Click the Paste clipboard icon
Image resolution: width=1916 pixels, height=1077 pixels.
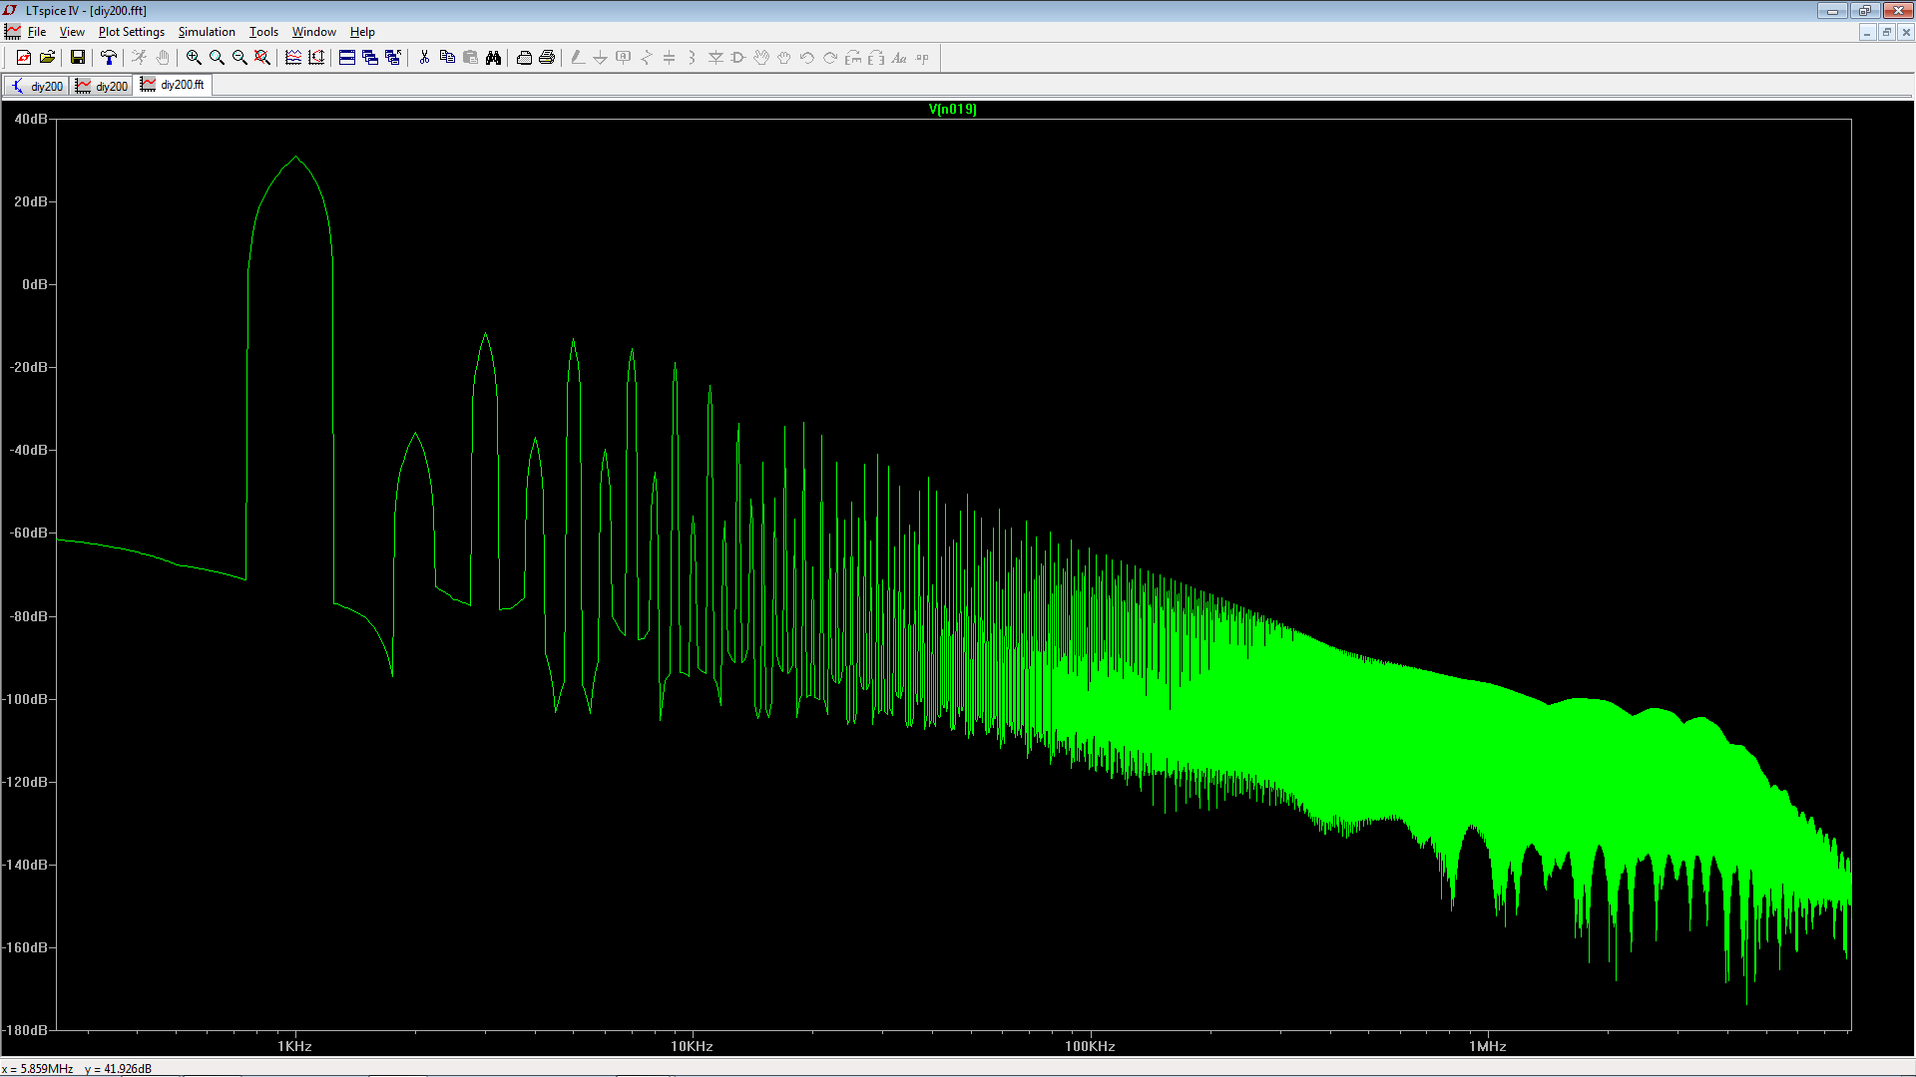470,58
